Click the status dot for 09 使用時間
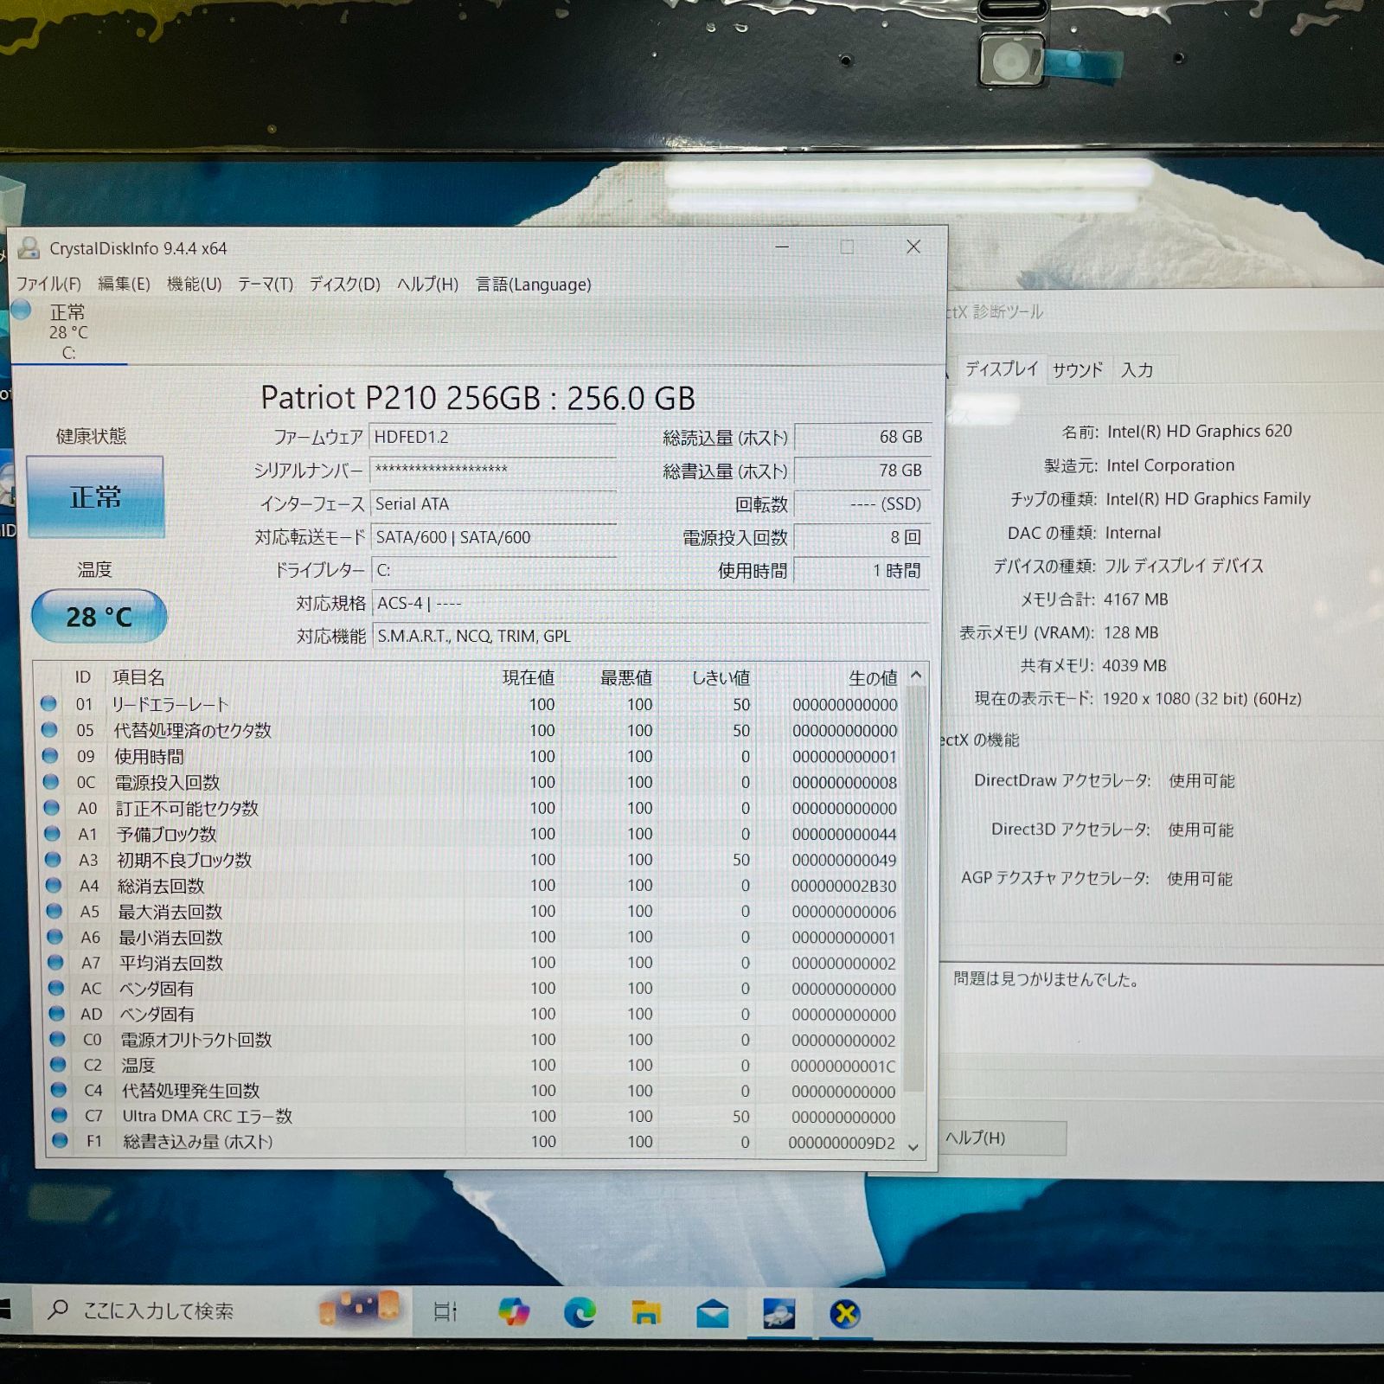This screenshot has width=1384, height=1384. click(50, 756)
